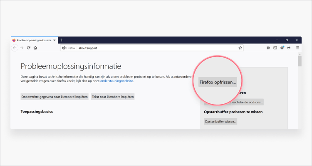Click Onbewerkte gegevens naar klembord kopiëren
This screenshot has width=312, height=166.
coord(54,97)
